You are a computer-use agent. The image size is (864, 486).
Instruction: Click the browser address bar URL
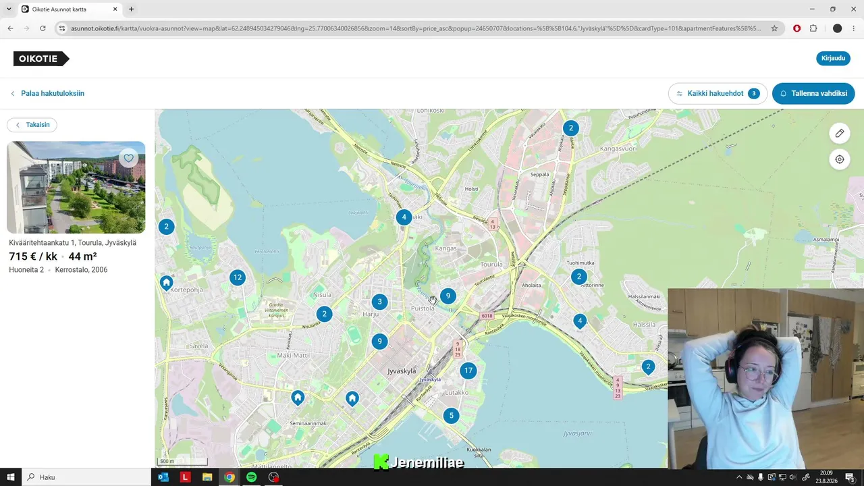(x=416, y=28)
